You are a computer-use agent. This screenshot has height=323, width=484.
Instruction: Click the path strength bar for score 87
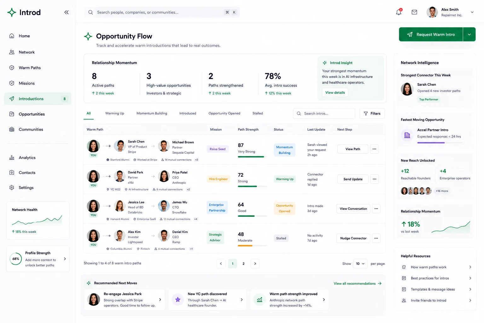pyautogui.click(x=252, y=157)
